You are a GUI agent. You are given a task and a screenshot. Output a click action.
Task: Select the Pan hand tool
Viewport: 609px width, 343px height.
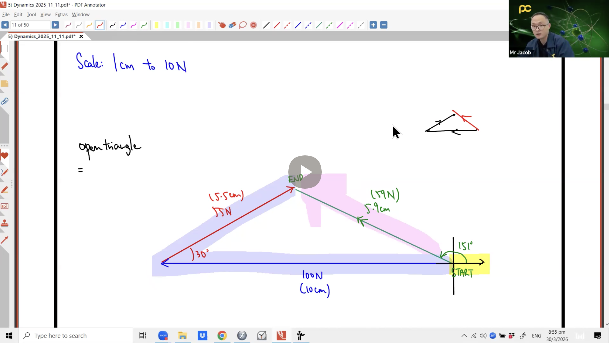222,25
